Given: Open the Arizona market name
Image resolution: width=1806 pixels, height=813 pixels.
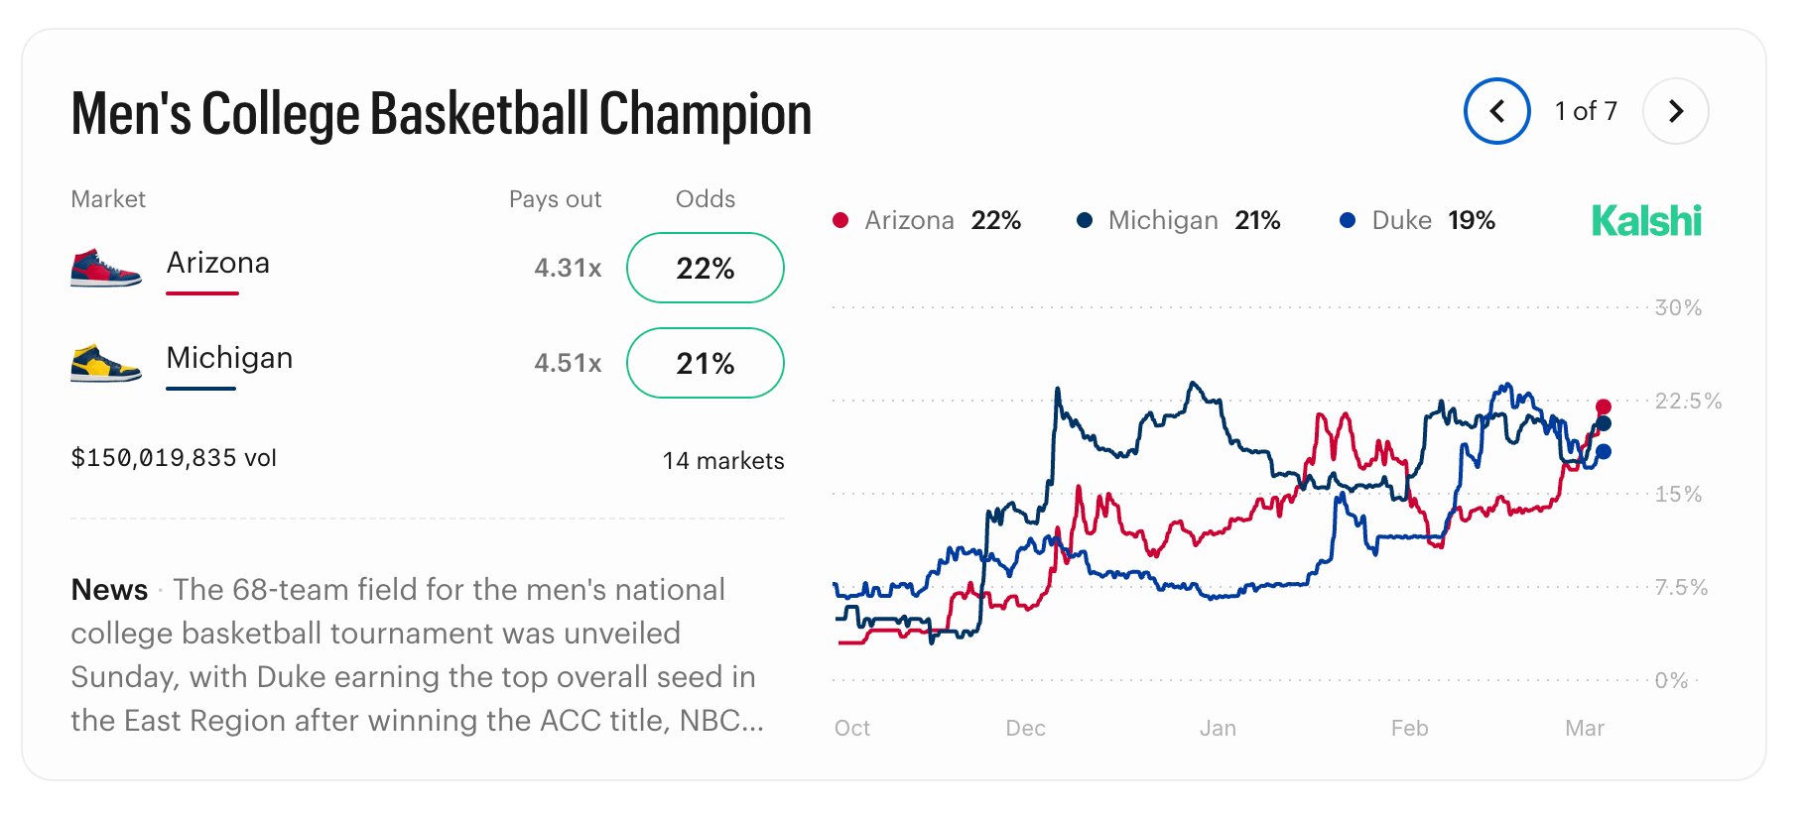Looking at the screenshot, I should (217, 263).
